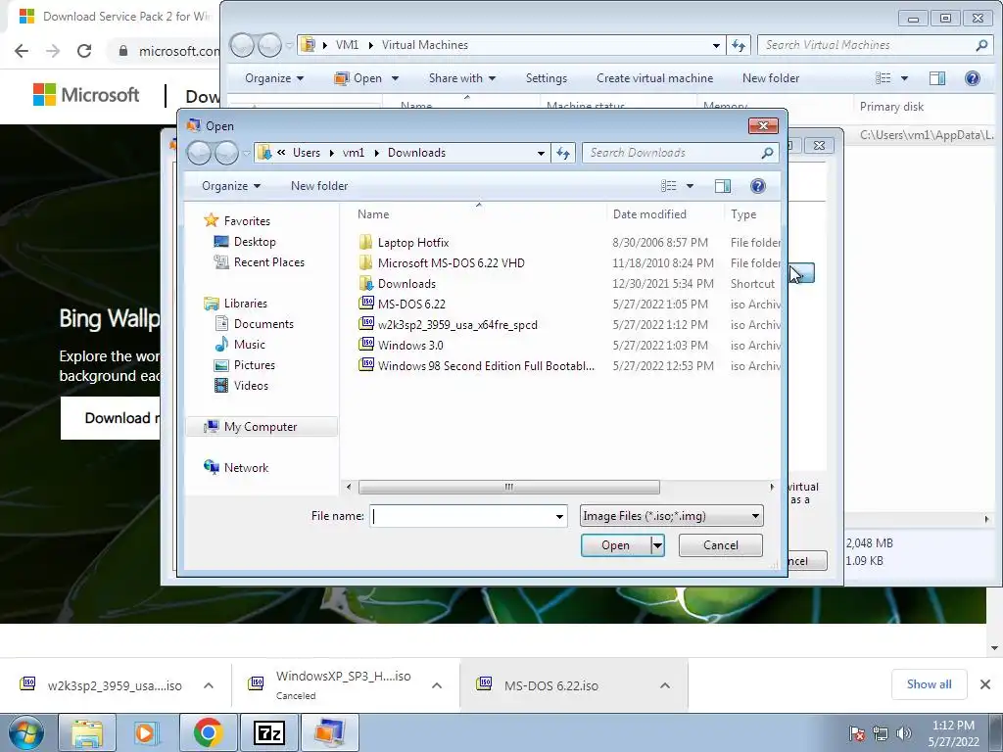Viewport: 1003px width, 752px height.
Task: Click the forward arrow in Open dialog
Action: pyautogui.click(x=226, y=153)
